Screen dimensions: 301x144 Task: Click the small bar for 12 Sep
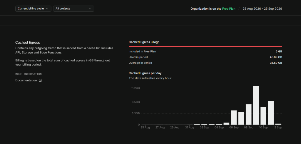(x=278, y=124)
